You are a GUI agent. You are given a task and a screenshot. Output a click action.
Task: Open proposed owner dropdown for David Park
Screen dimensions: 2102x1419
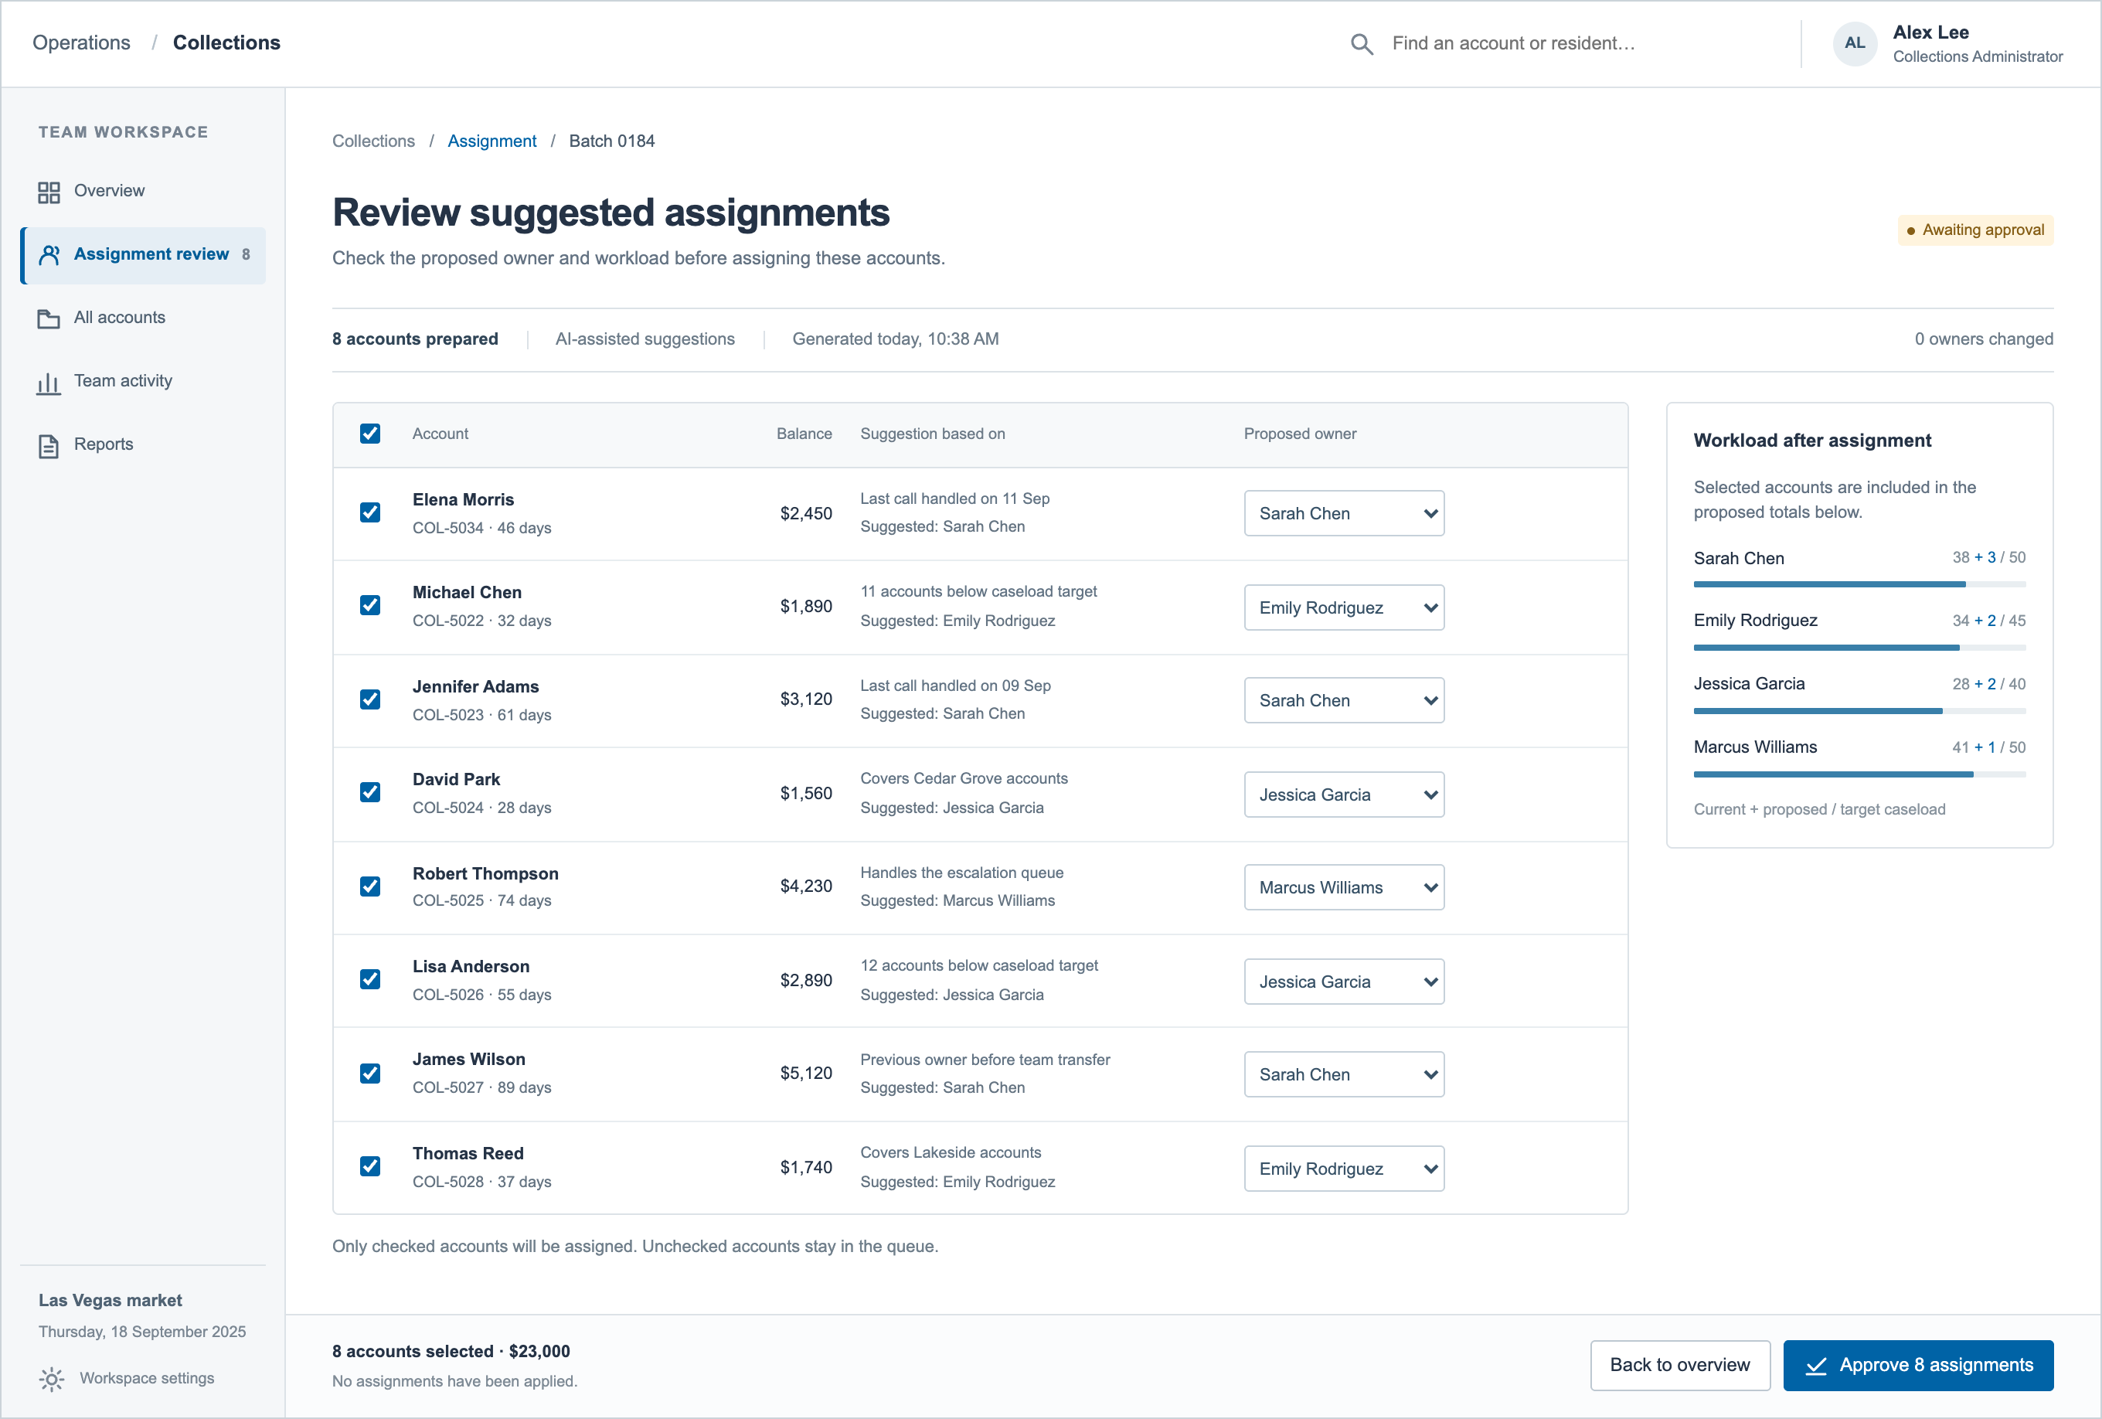pyautogui.click(x=1343, y=794)
